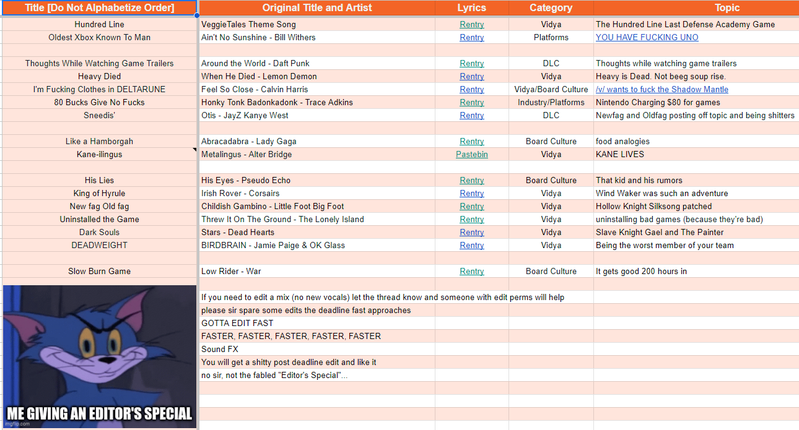
Task: Select Nintendo Charging $80 for games cell
Action: coord(696,103)
